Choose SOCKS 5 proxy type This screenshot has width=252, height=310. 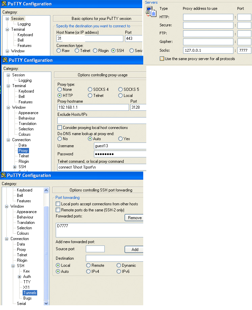pos(120,89)
